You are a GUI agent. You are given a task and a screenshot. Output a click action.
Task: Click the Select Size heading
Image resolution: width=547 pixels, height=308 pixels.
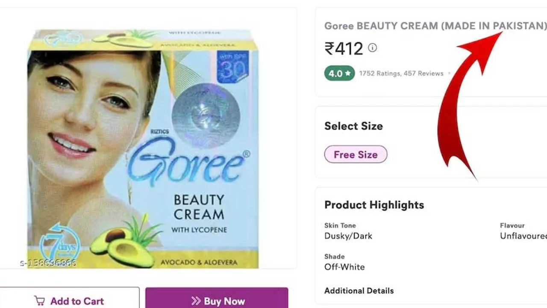tap(353, 126)
